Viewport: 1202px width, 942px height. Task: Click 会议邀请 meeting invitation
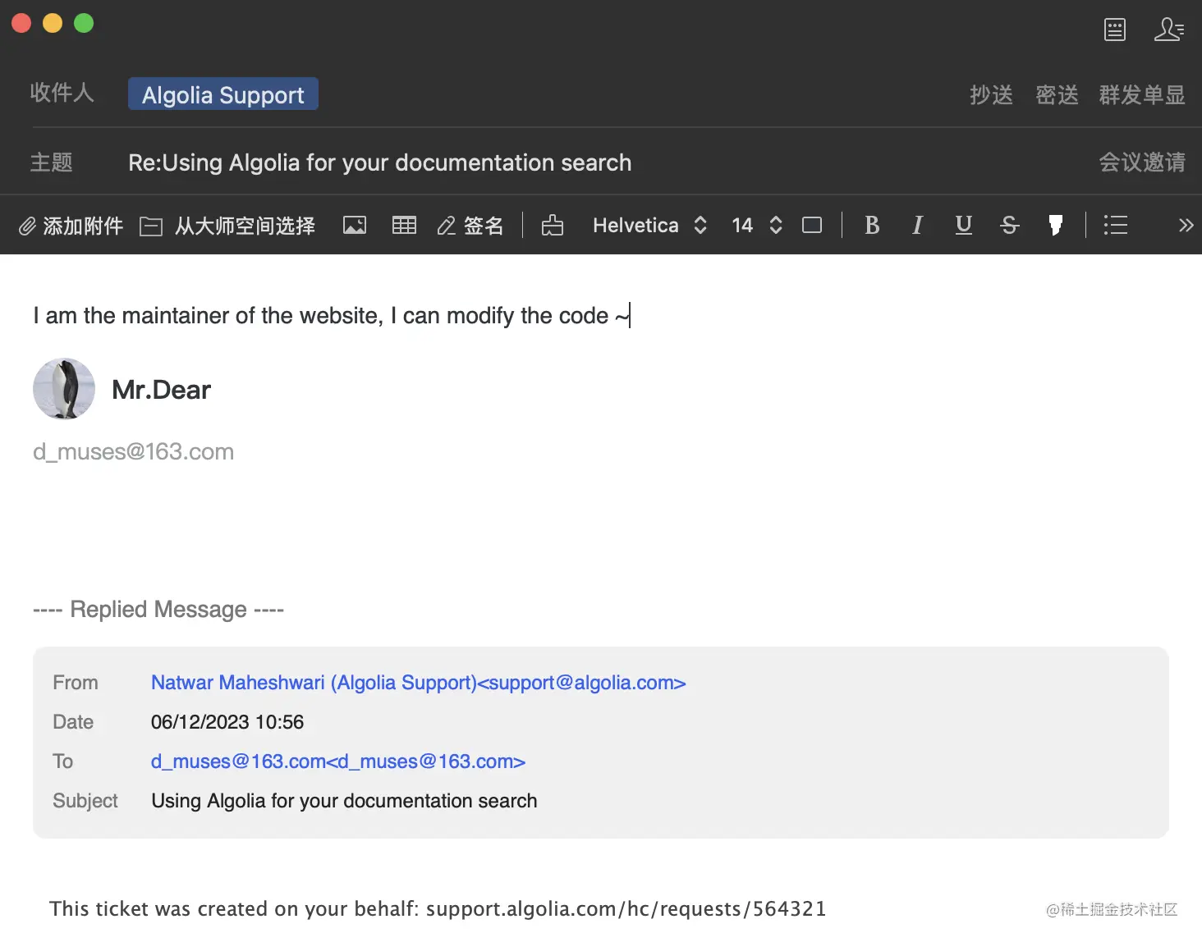coord(1142,162)
